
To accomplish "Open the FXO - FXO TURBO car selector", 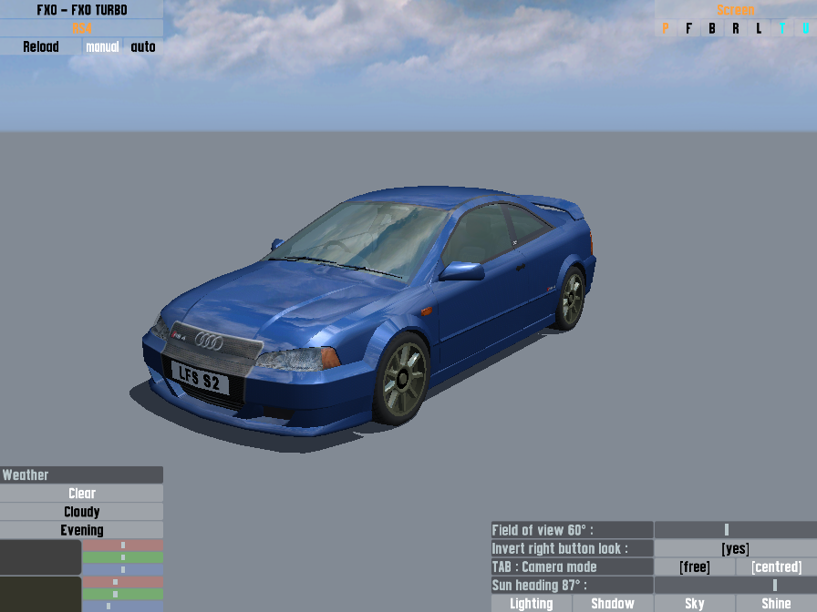I will pos(82,9).
